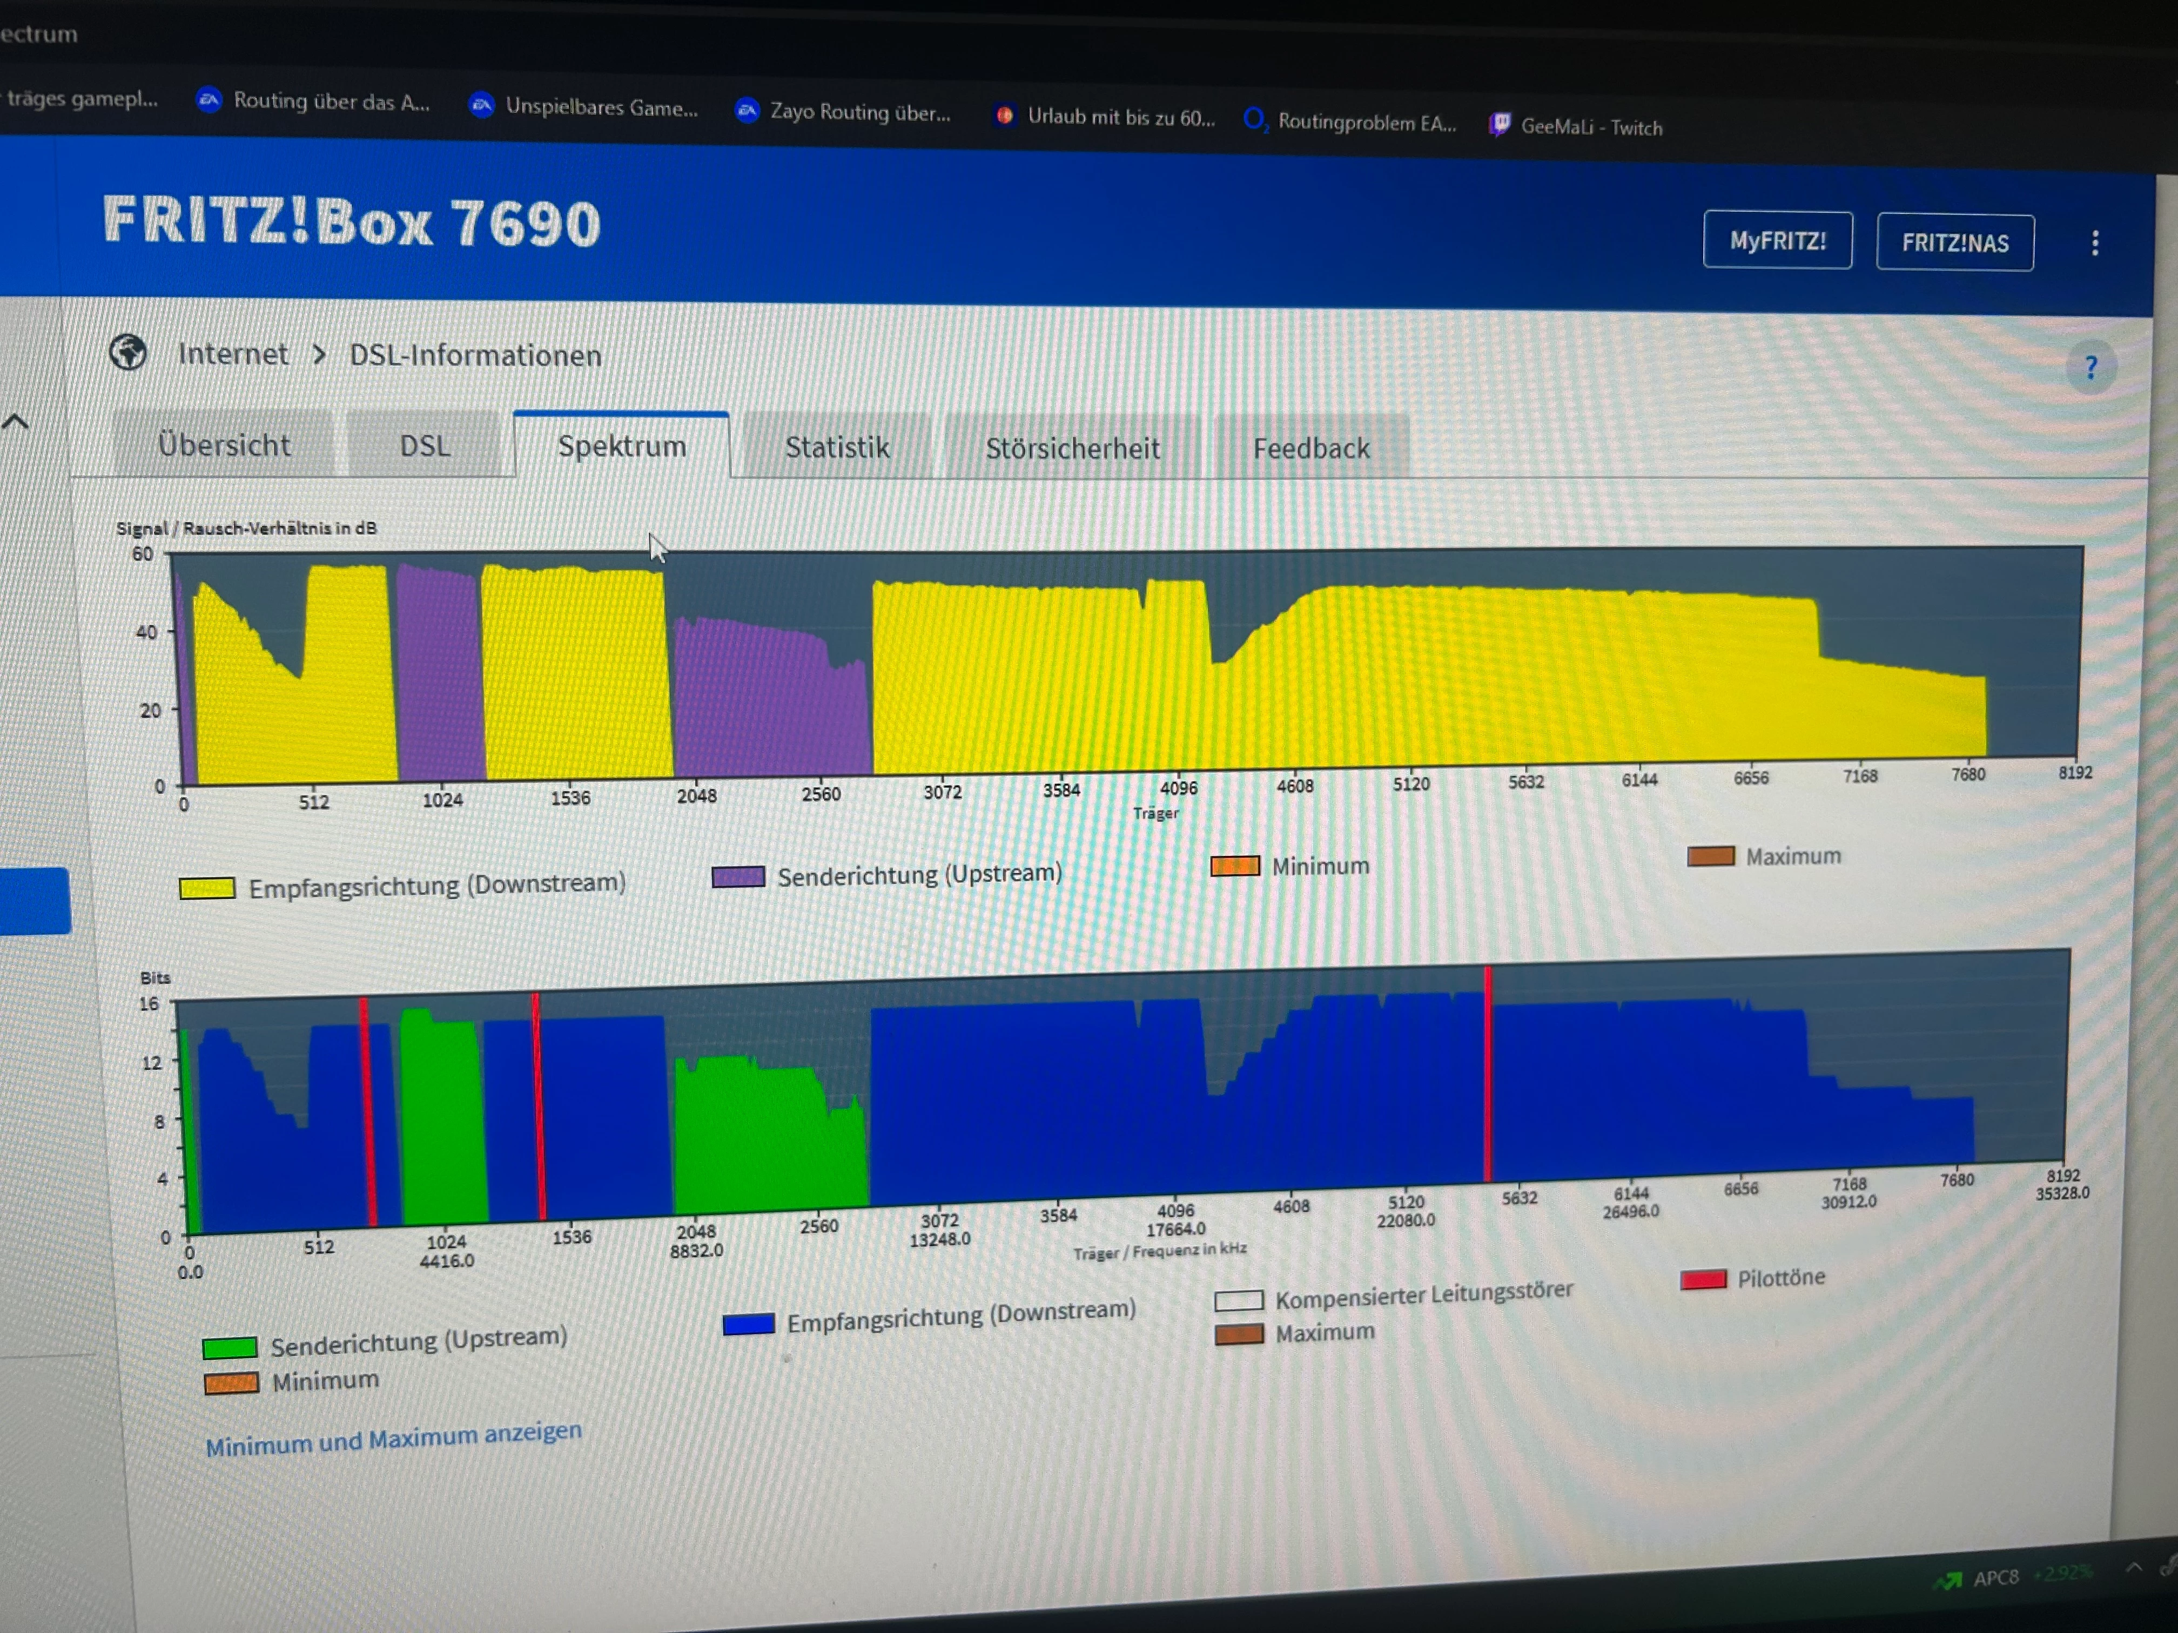Click the '4416.0' frequency label

(447, 1261)
